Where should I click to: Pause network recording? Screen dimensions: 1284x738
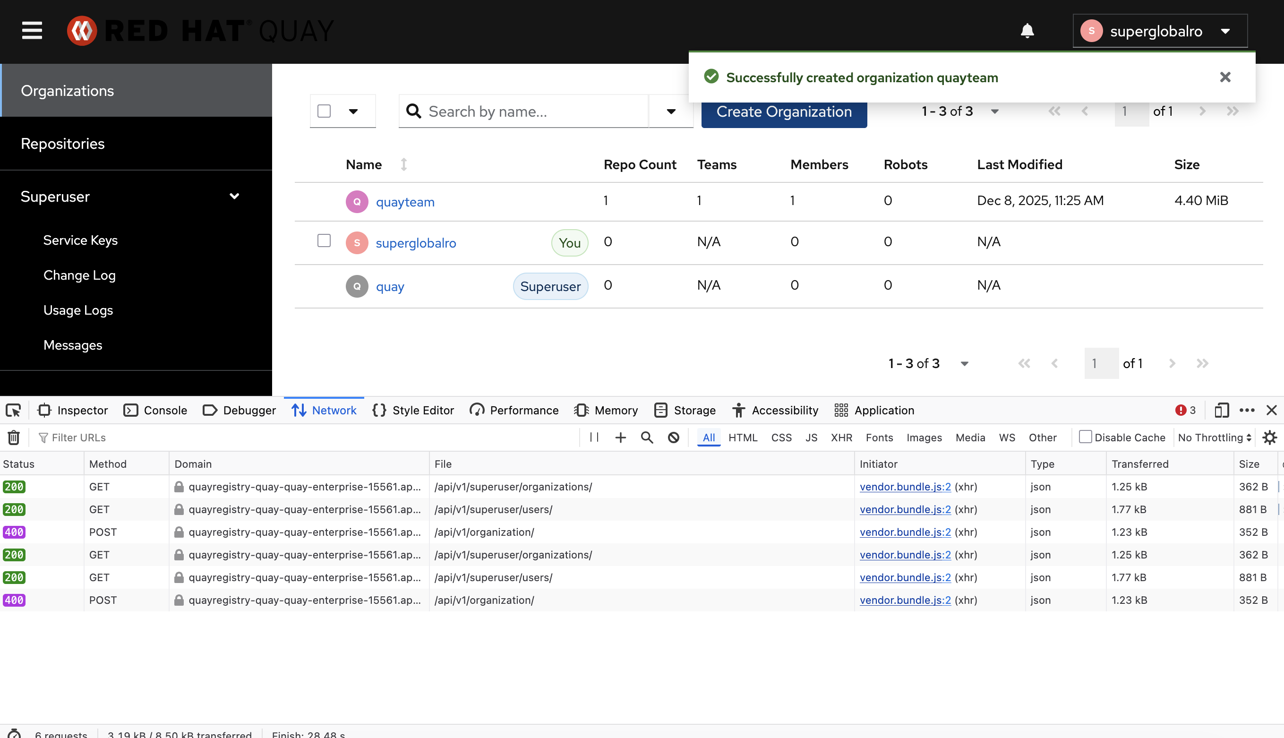594,437
